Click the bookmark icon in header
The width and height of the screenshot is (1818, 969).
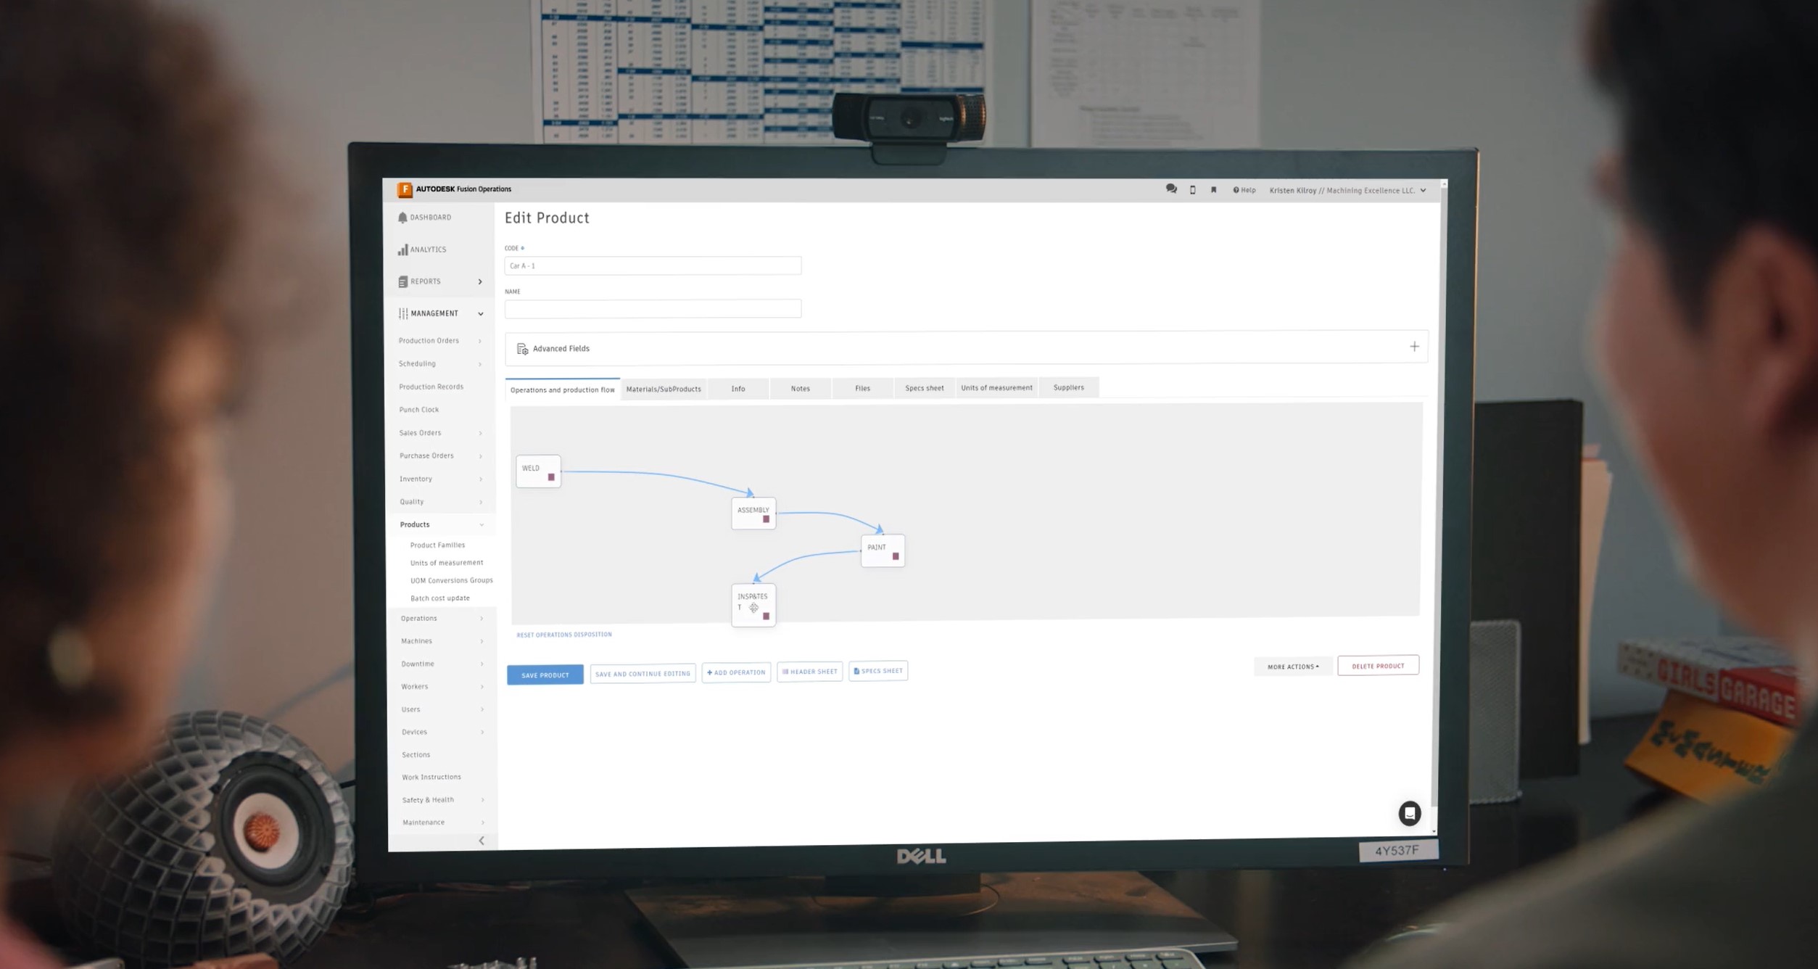(x=1213, y=190)
